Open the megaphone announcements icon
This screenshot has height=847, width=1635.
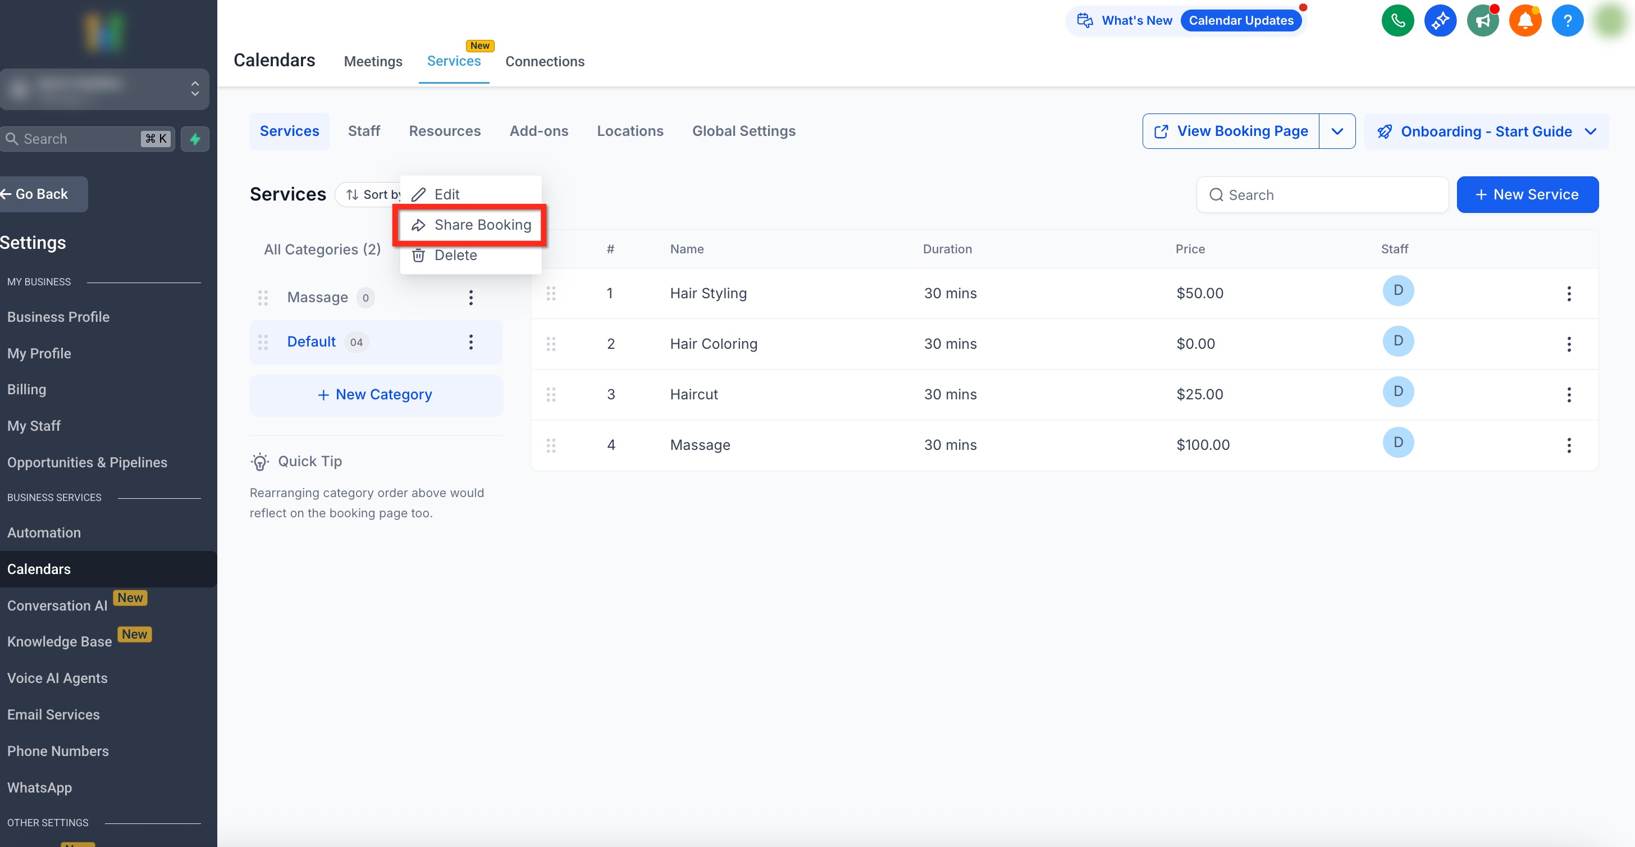(x=1482, y=21)
